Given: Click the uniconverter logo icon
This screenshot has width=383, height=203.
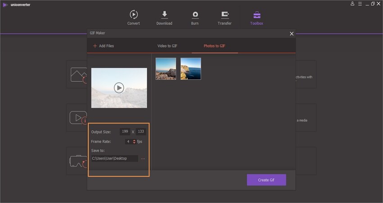Looking at the screenshot, I should (5, 4).
